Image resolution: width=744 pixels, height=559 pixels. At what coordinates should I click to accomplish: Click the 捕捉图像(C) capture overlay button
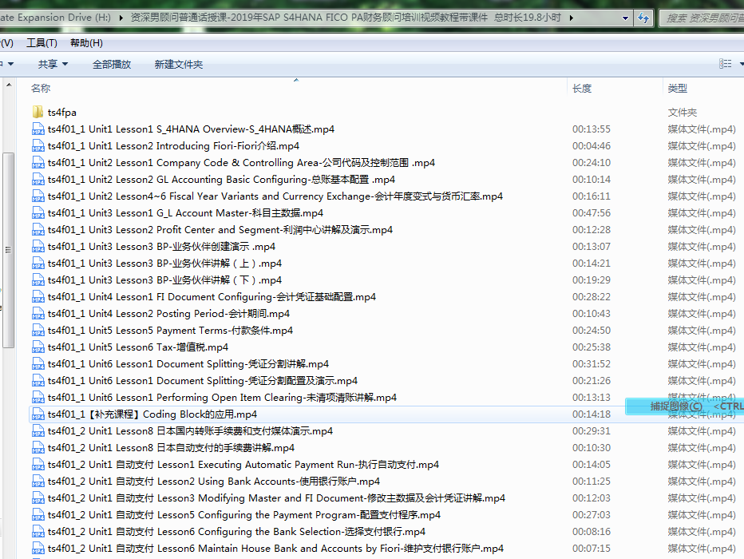pos(676,406)
